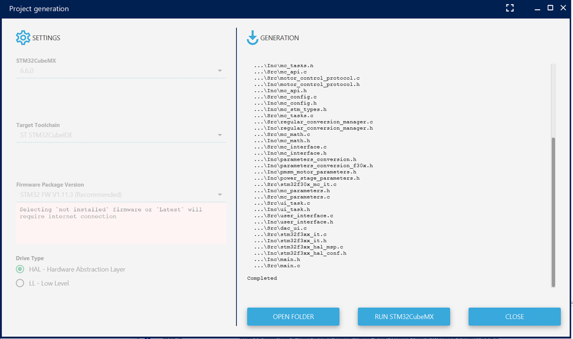Click the Settings gear icon
The image size is (573, 339).
point(23,38)
